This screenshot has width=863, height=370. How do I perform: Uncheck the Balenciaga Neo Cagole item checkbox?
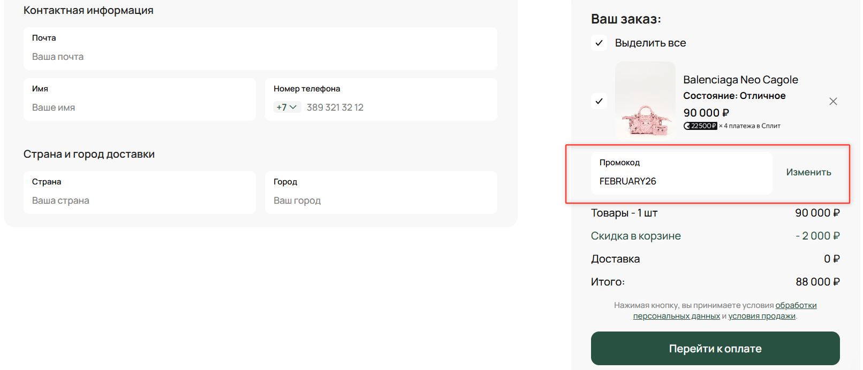(x=599, y=101)
